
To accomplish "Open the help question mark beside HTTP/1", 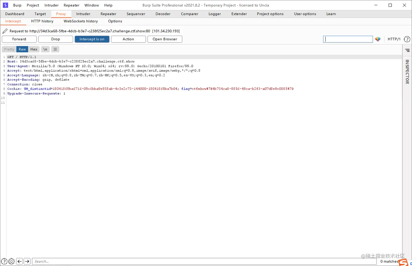I will pyautogui.click(x=407, y=39).
